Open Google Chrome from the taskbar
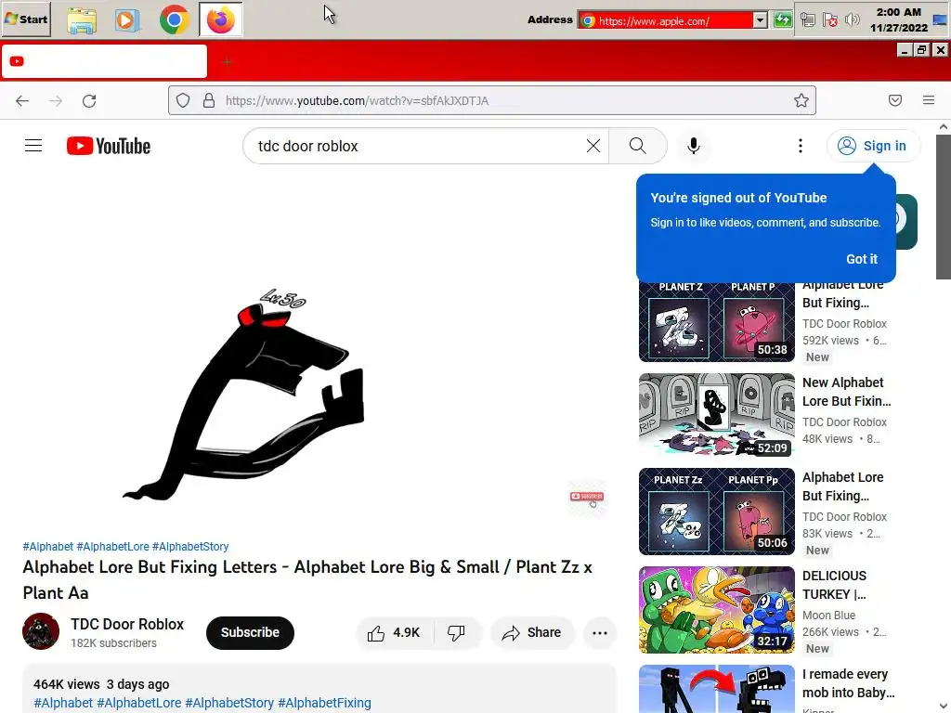The height and width of the screenshot is (713, 951). click(174, 20)
